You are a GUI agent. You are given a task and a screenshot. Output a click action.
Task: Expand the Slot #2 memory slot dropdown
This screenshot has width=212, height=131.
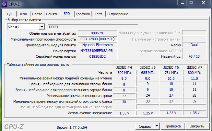tap(42, 27)
